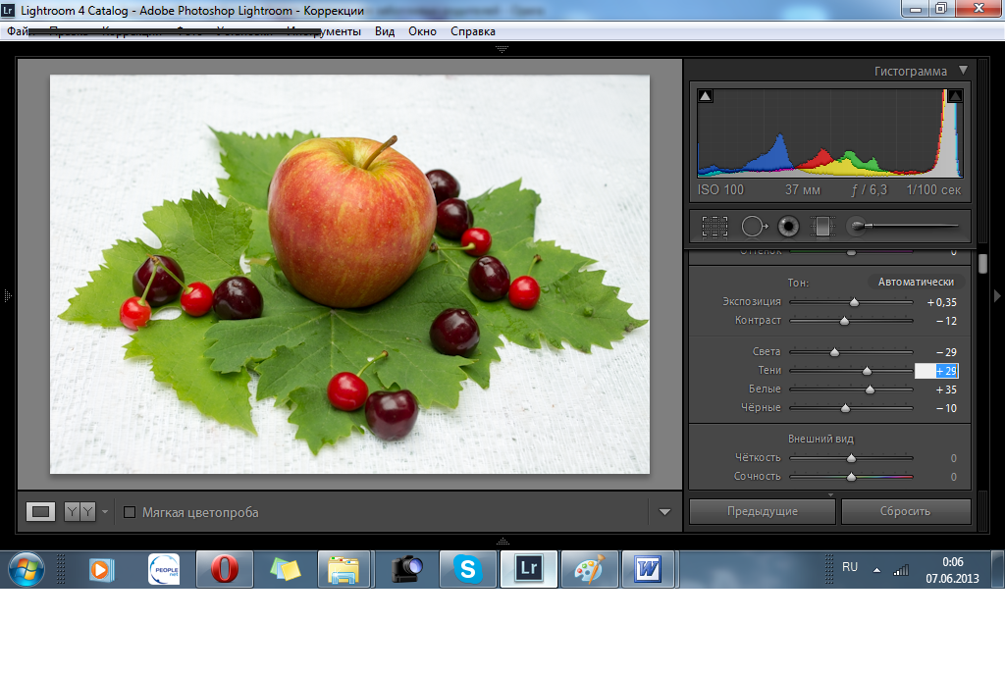Image resolution: width=1005 pixels, height=675 pixels.
Task: Toggle shadow clipping indicator in histogram
Action: click(706, 96)
